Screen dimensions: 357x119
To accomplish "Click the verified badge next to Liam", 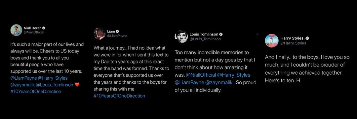I will 118,31.
